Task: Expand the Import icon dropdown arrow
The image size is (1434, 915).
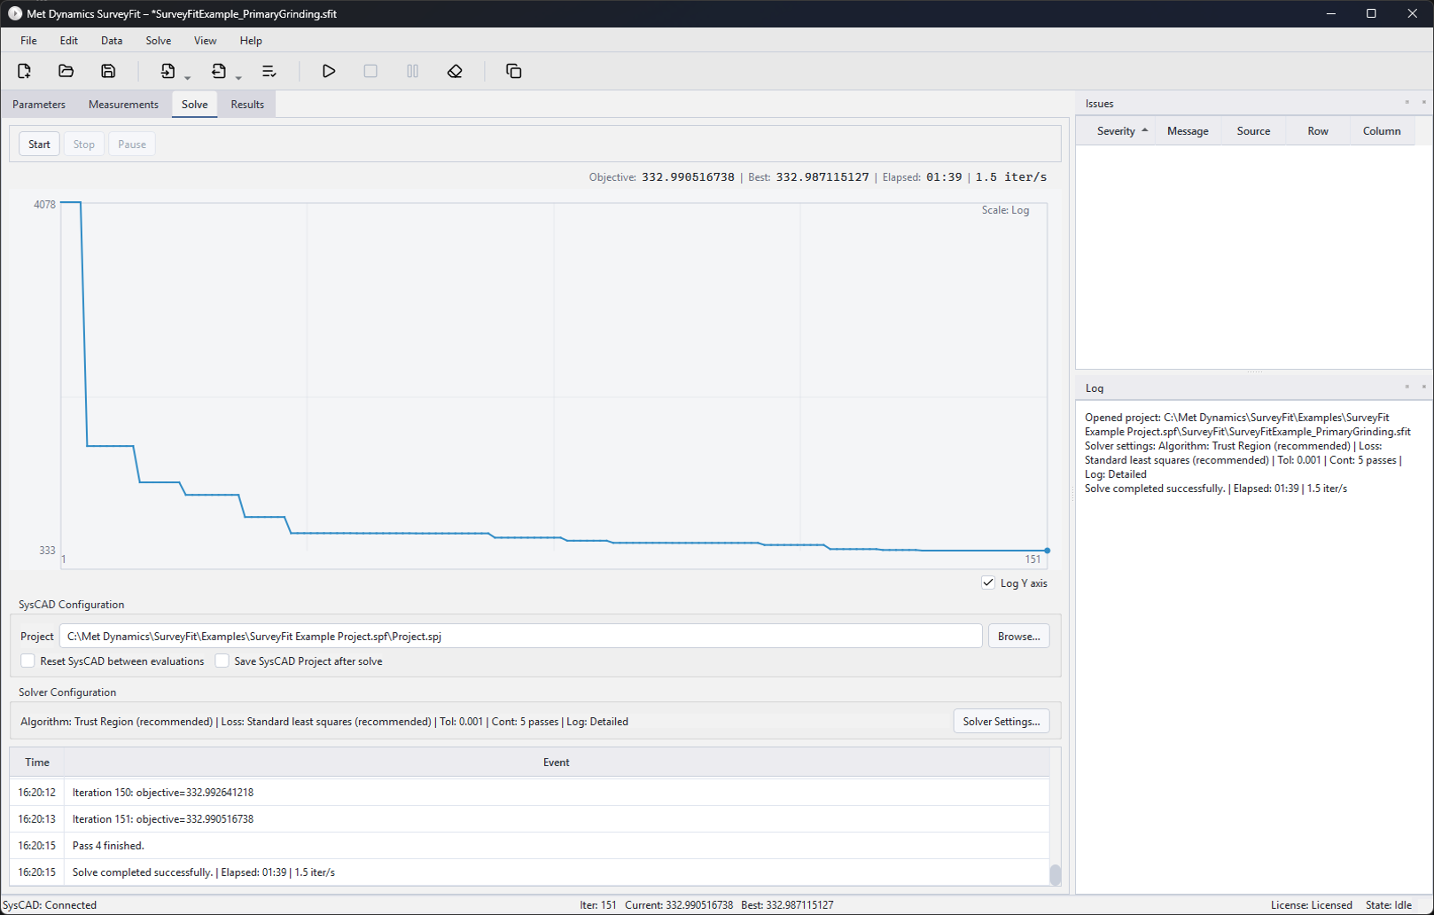Action: point(188,78)
